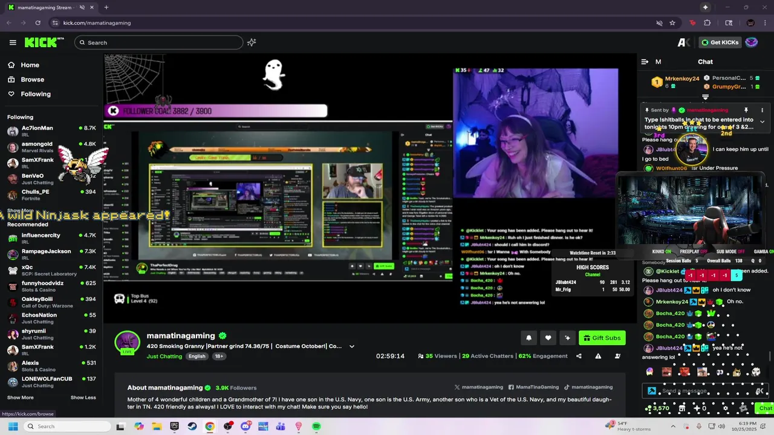This screenshot has width=774, height=435.
Task: Focus the Kick search box
Action: pos(158,42)
